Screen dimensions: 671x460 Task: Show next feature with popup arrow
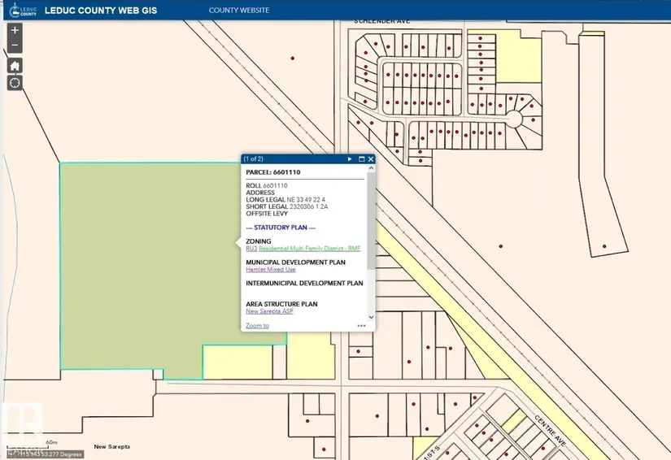[x=350, y=159]
